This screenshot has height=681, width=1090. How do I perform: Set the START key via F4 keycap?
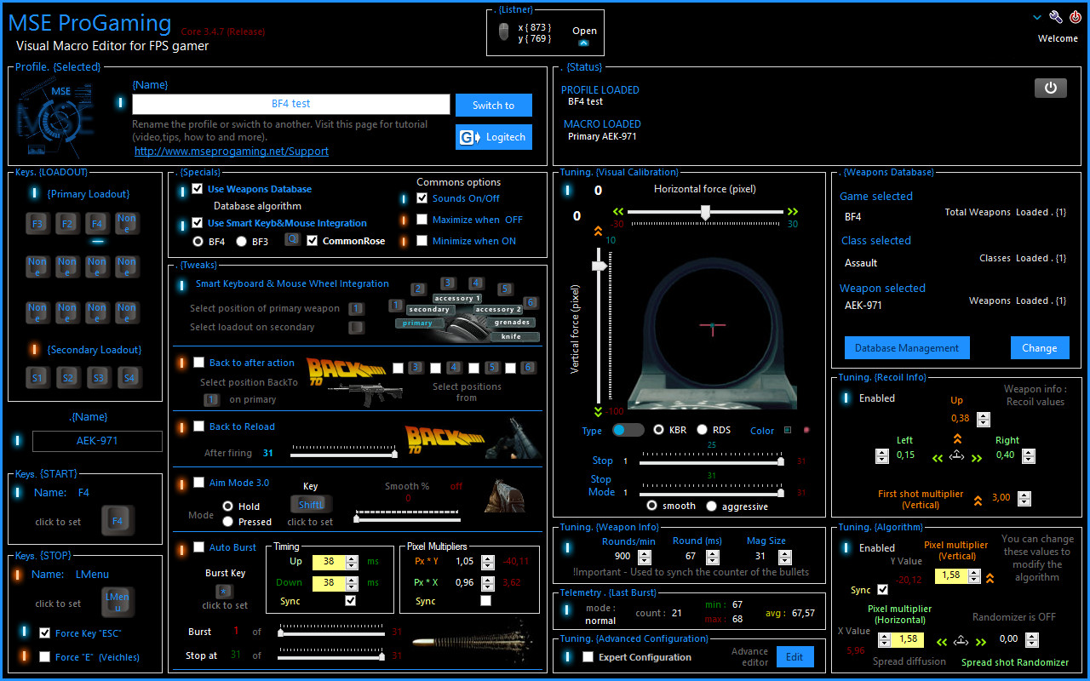(118, 521)
